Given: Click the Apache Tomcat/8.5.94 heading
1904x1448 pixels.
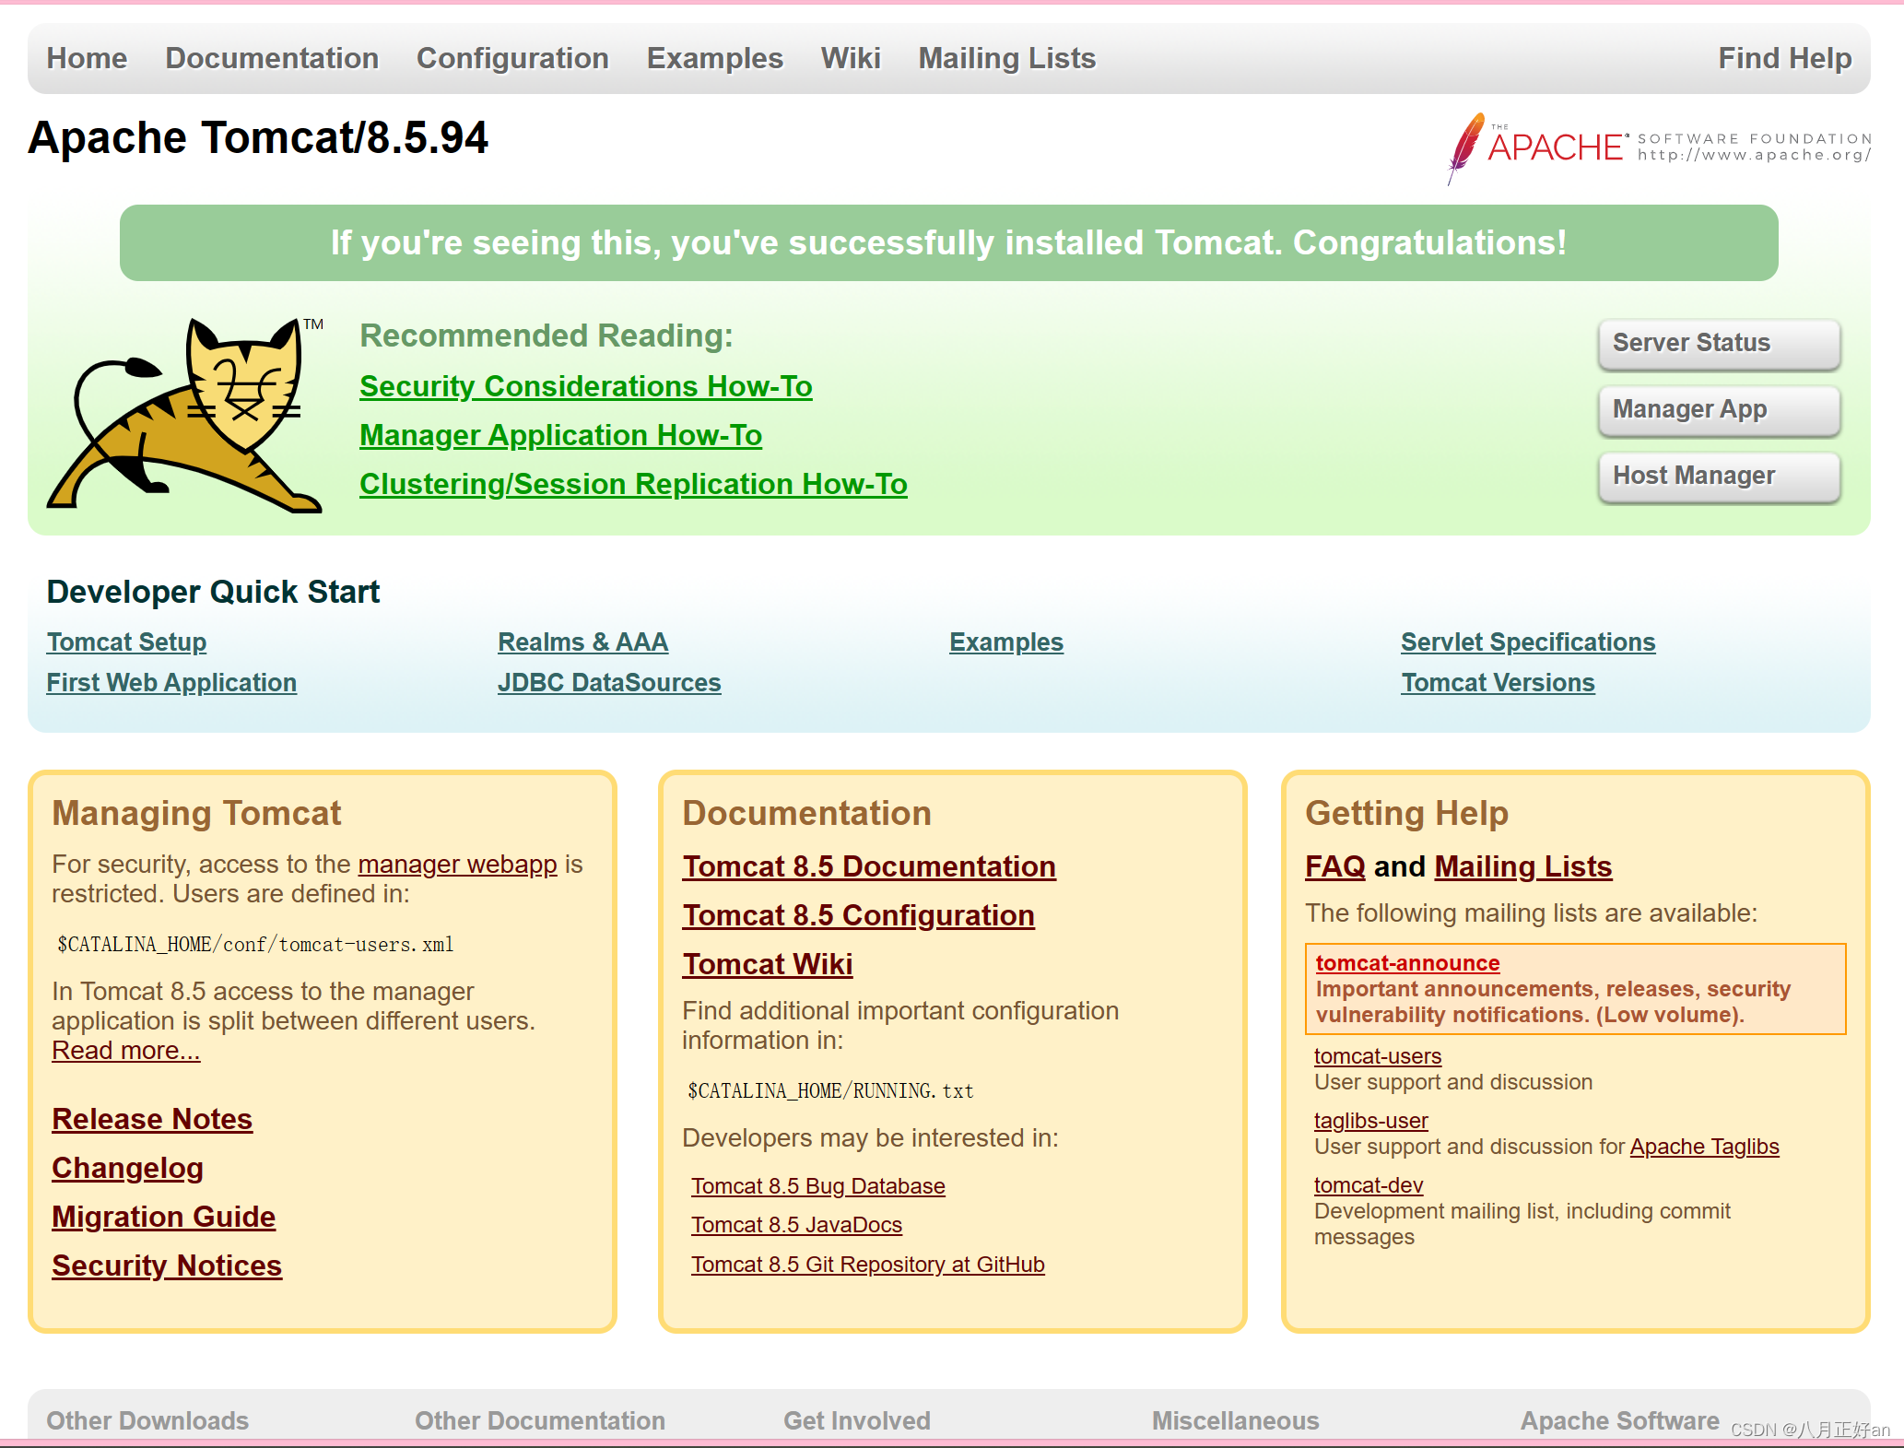Looking at the screenshot, I should click(x=258, y=138).
